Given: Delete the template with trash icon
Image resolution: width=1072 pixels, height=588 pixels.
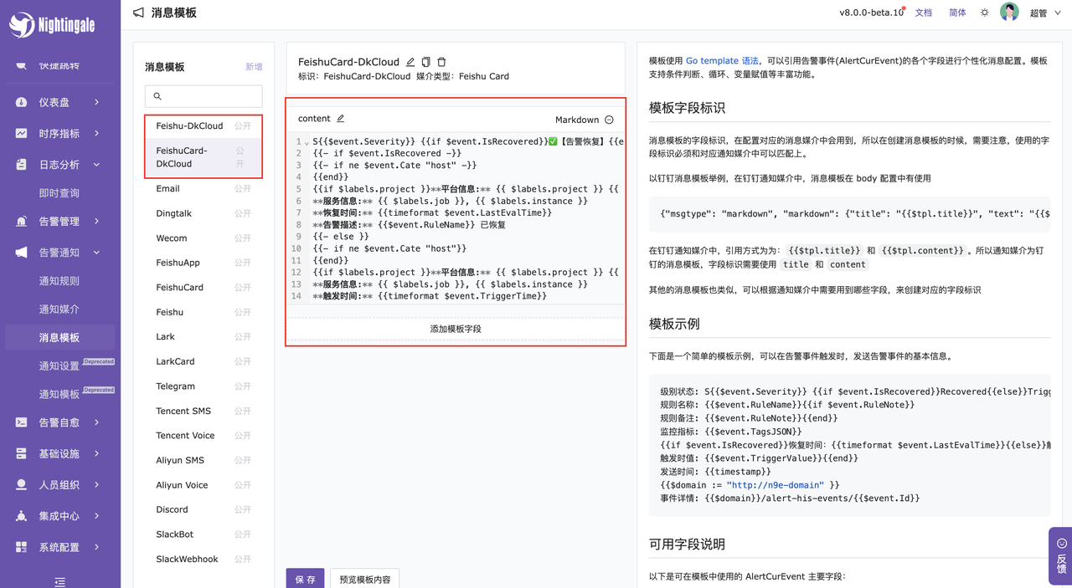Looking at the screenshot, I should 441,62.
